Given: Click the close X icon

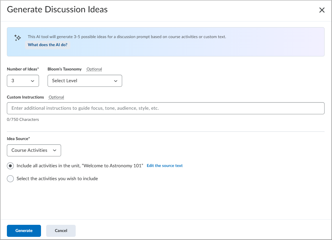Looking at the screenshot, I should pos(322,10).
